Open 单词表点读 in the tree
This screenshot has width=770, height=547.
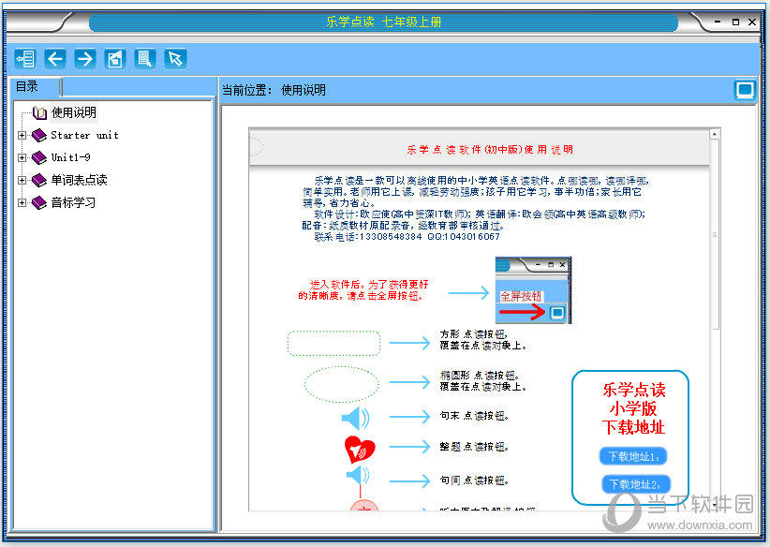click(x=79, y=180)
